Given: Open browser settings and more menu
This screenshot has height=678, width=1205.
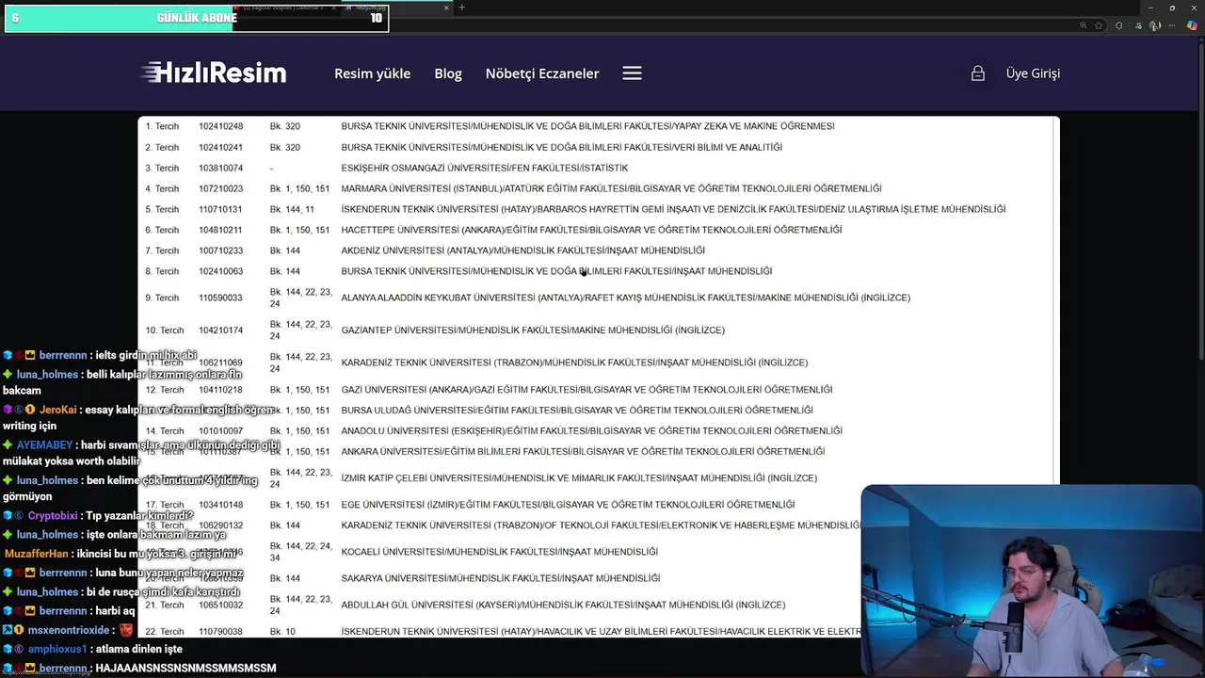Looking at the screenshot, I should tap(1174, 25).
